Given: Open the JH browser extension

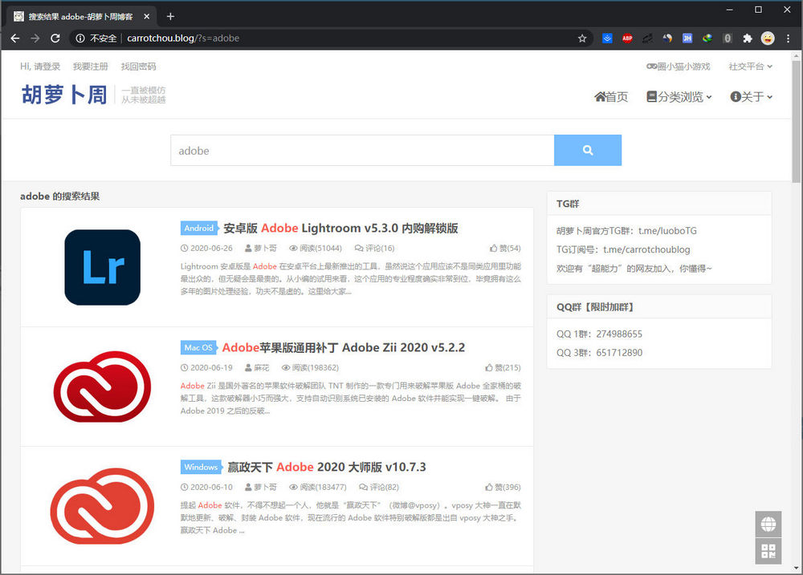Looking at the screenshot, I should (x=687, y=38).
